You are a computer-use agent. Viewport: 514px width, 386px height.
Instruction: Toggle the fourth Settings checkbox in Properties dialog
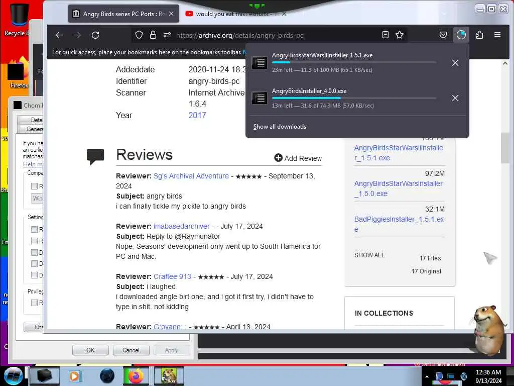34,263
